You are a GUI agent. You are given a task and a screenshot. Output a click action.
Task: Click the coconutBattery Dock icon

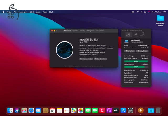[140, 111]
